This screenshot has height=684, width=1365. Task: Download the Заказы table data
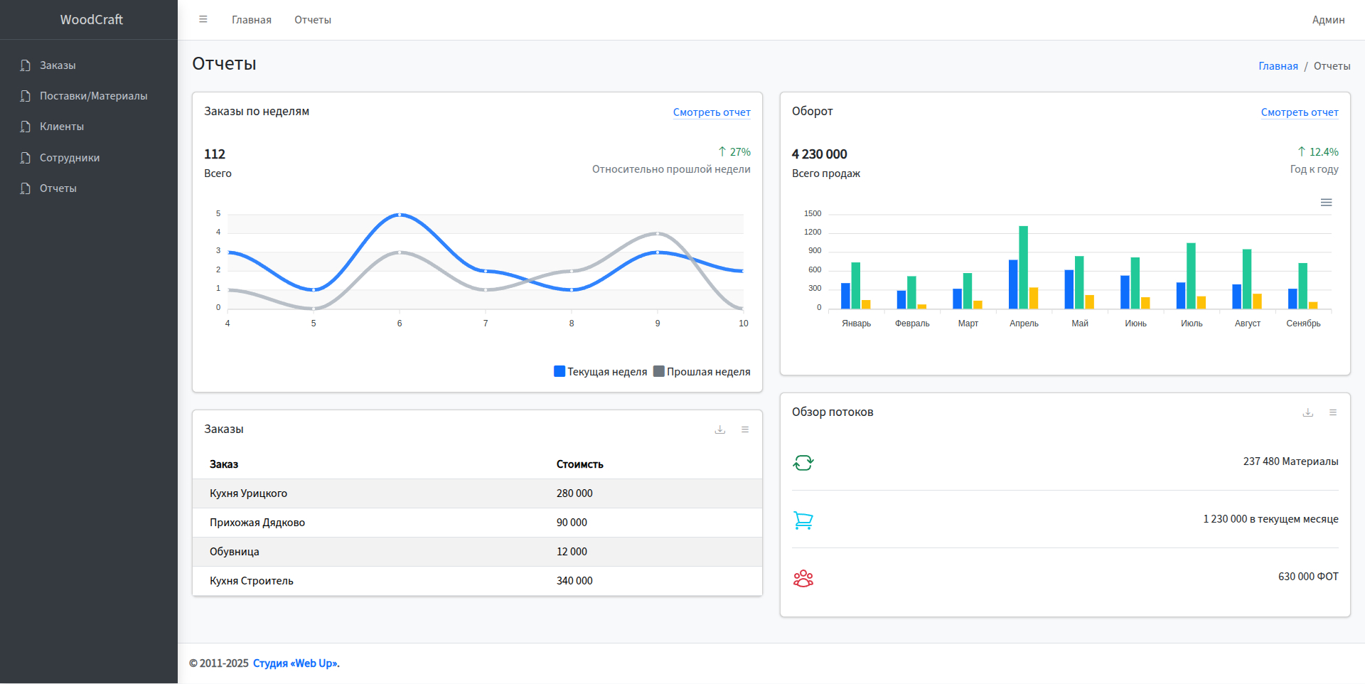[x=719, y=429]
